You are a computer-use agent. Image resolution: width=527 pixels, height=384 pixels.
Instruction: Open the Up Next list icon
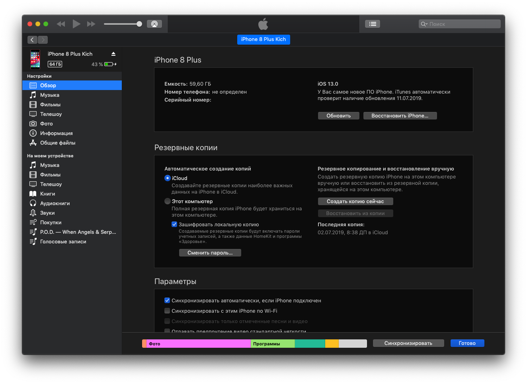click(x=373, y=24)
